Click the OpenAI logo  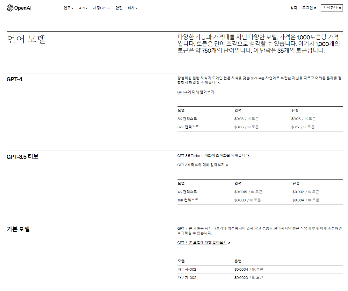[19, 8]
